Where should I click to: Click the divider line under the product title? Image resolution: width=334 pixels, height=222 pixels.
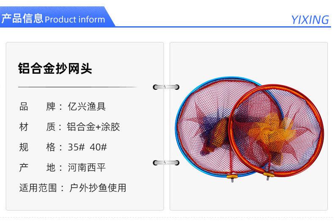pos(78,87)
